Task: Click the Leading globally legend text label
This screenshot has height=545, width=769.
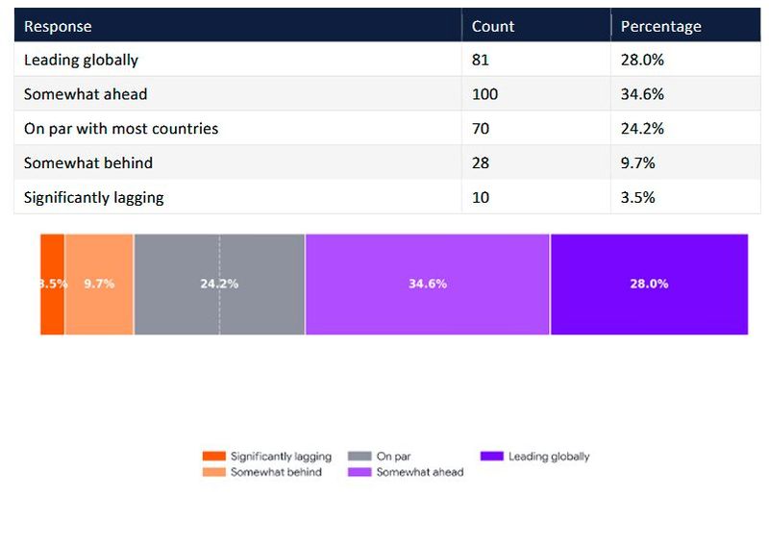Action: 549,457
